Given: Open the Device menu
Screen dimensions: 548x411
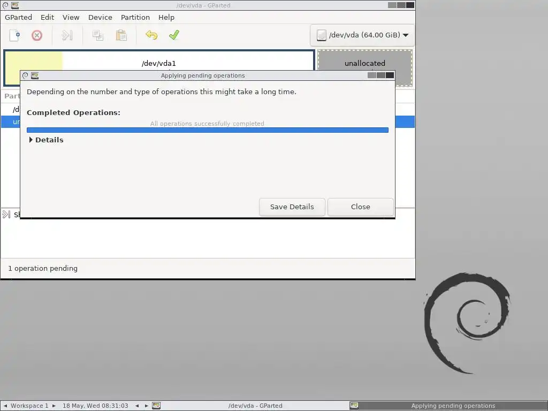Looking at the screenshot, I should [x=100, y=17].
